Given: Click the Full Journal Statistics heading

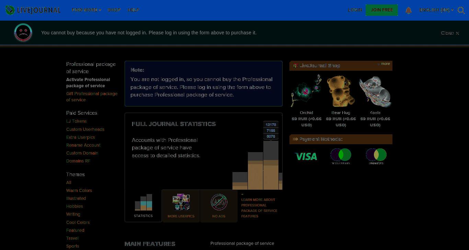Looking at the screenshot, I should coord(174,124).
